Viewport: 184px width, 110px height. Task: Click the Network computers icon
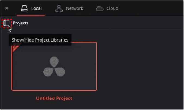[59, 8]
